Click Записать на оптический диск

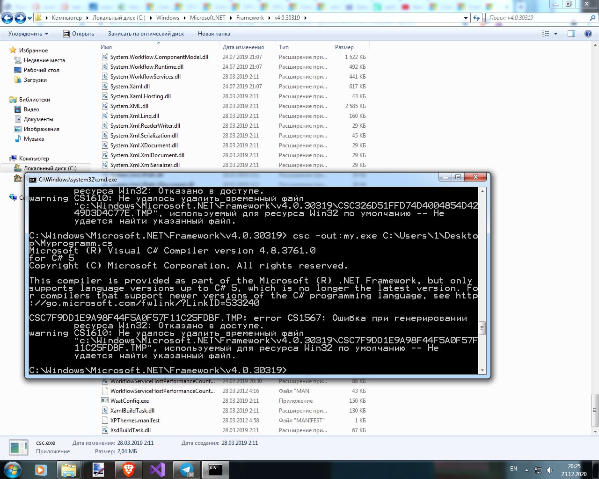[x=146, y=34]
